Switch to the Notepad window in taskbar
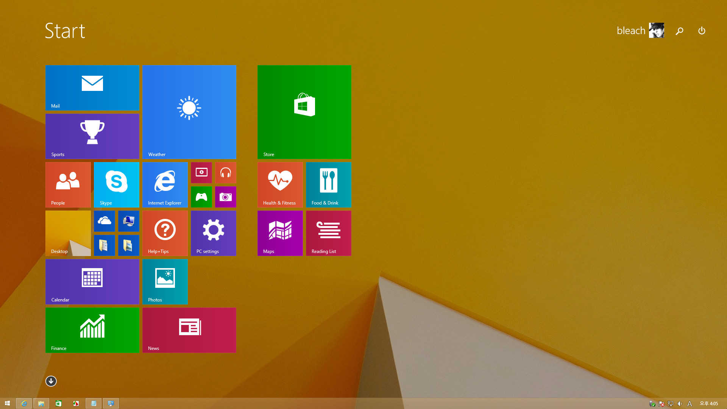727x409 pixels. (x=94, y=403)
